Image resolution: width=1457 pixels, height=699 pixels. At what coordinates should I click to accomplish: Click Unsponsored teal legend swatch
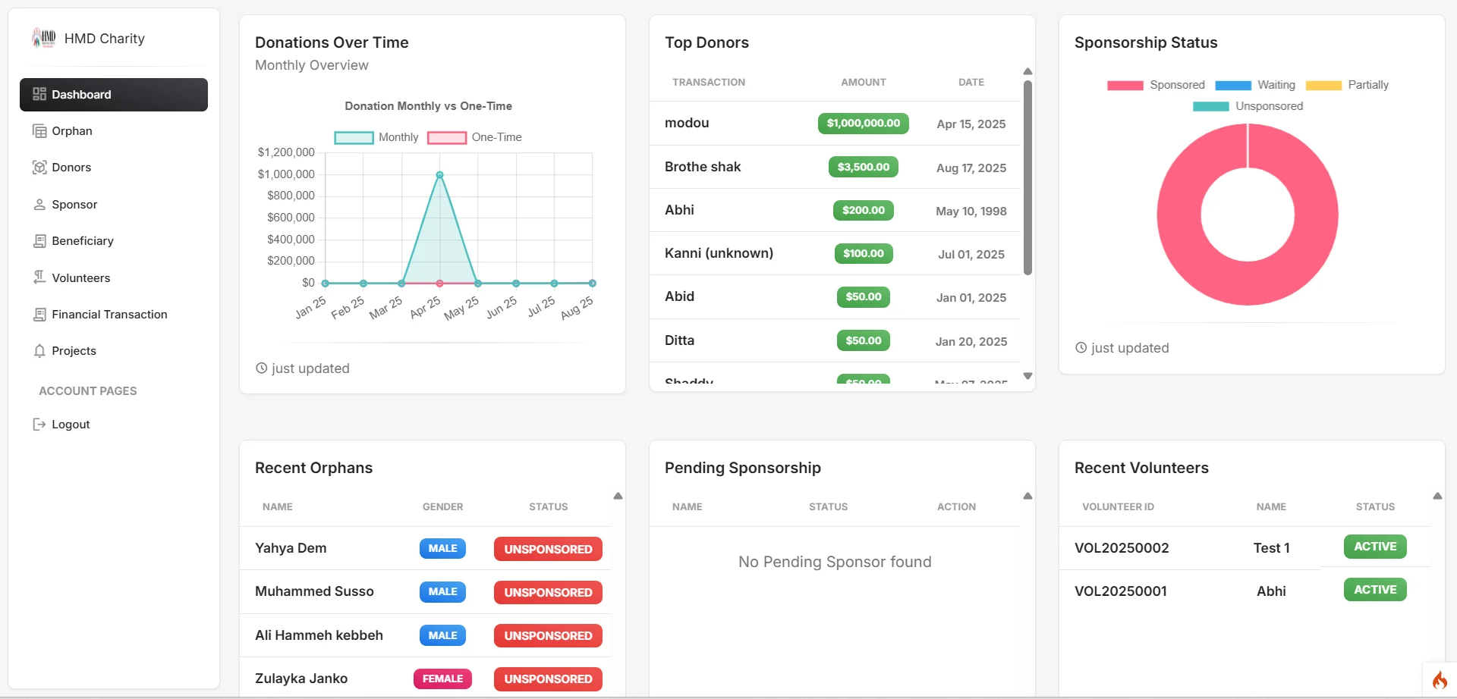tap(1210, 106)
